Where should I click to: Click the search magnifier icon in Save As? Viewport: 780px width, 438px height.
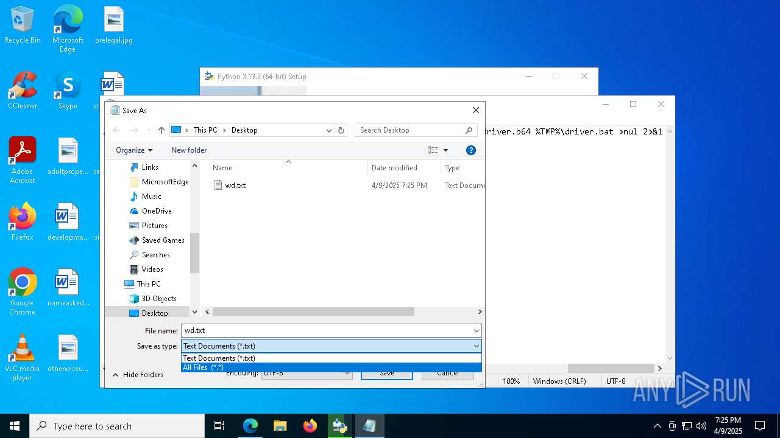[469, 130]
